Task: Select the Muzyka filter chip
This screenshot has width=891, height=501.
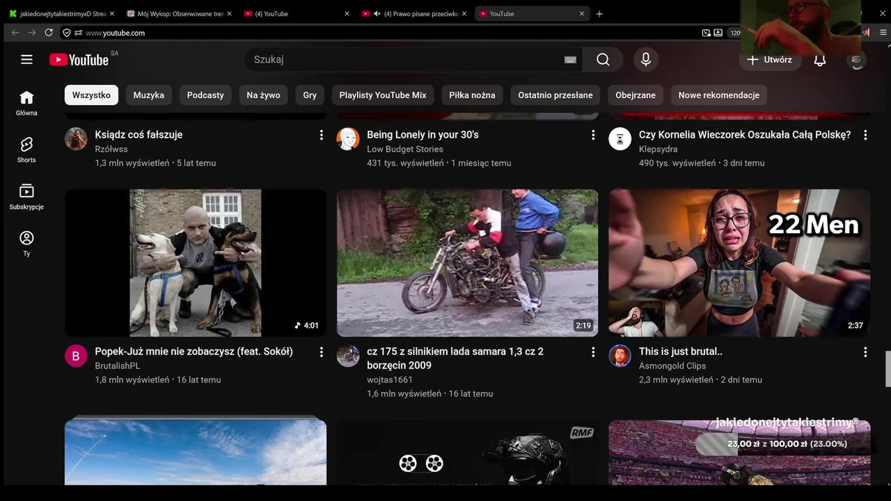Action: pyautogui.click(x=149, y=95)
